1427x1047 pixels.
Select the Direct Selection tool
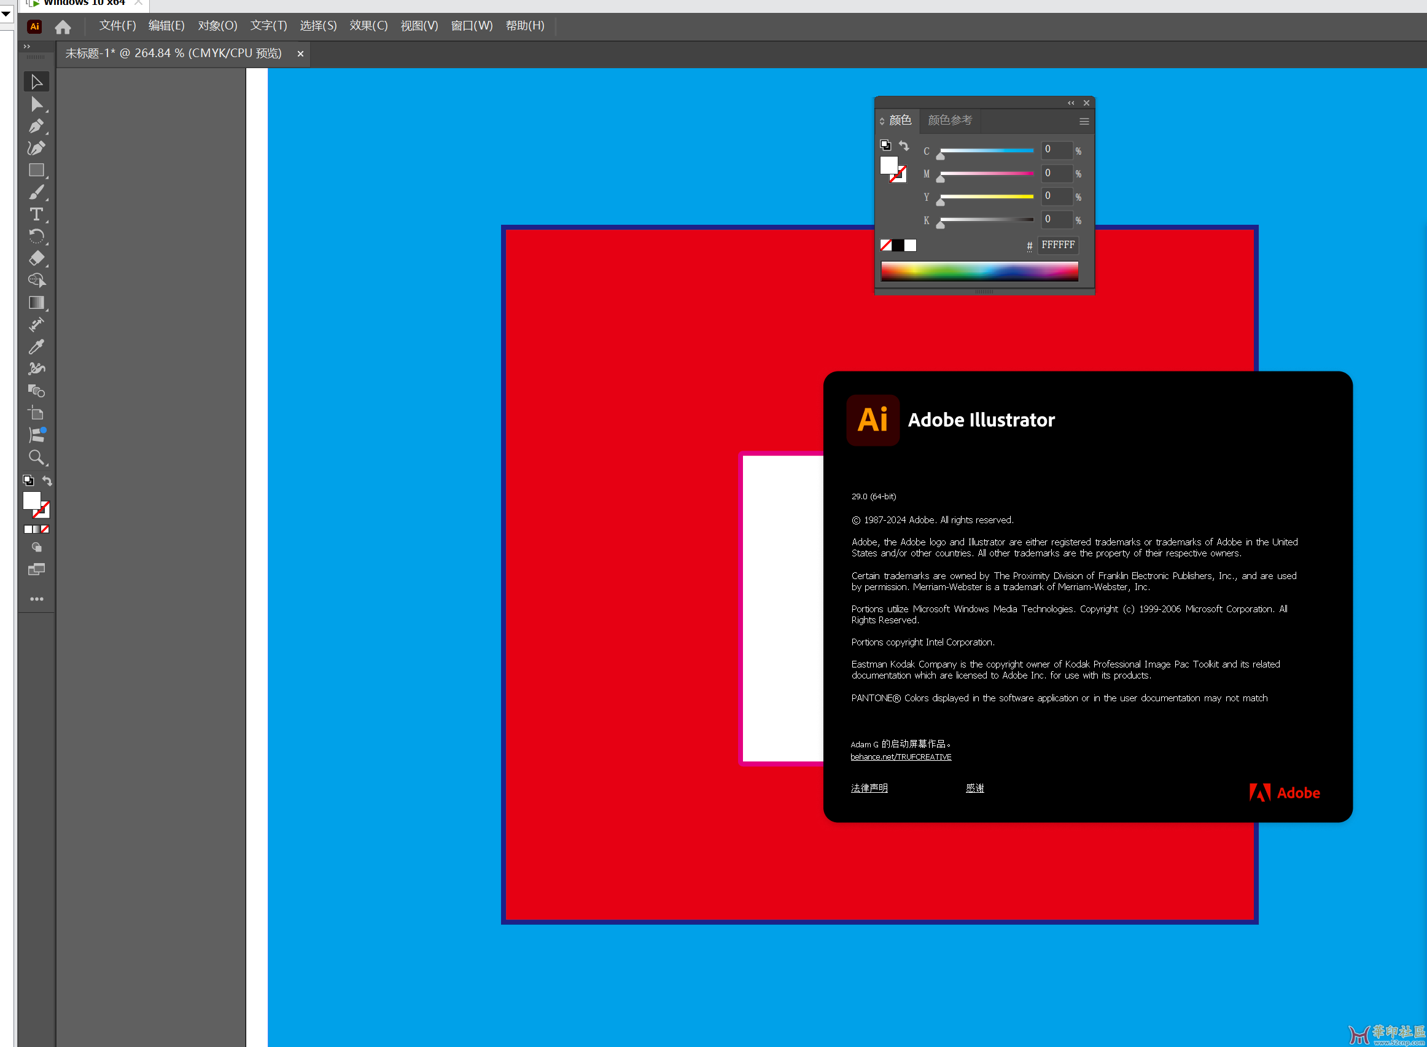coord(36,104)
